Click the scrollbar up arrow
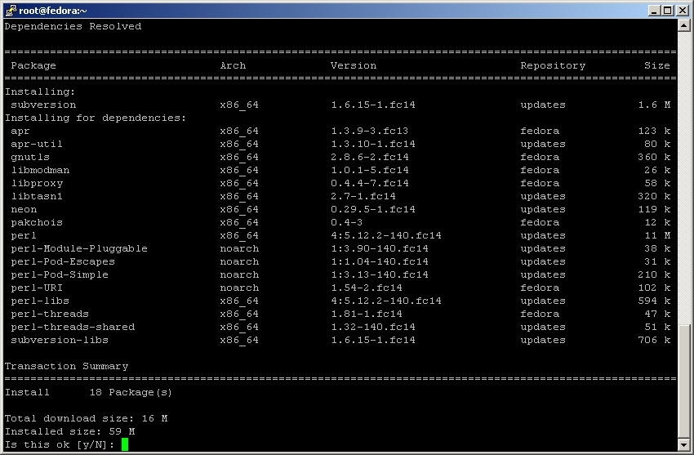The height and width of the screenshot is (455, 694). click(x=684, y=25)
